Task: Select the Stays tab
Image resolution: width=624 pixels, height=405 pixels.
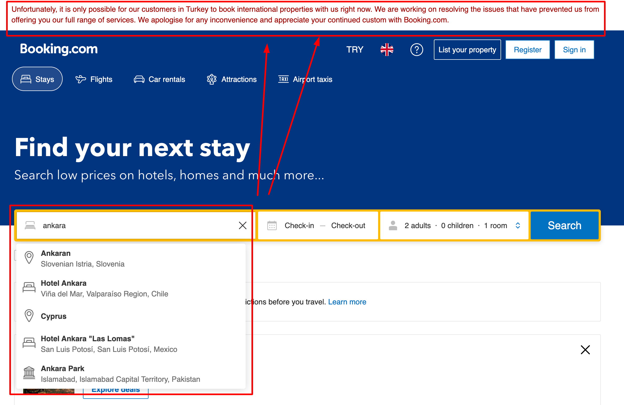Action: click(37, 79)
